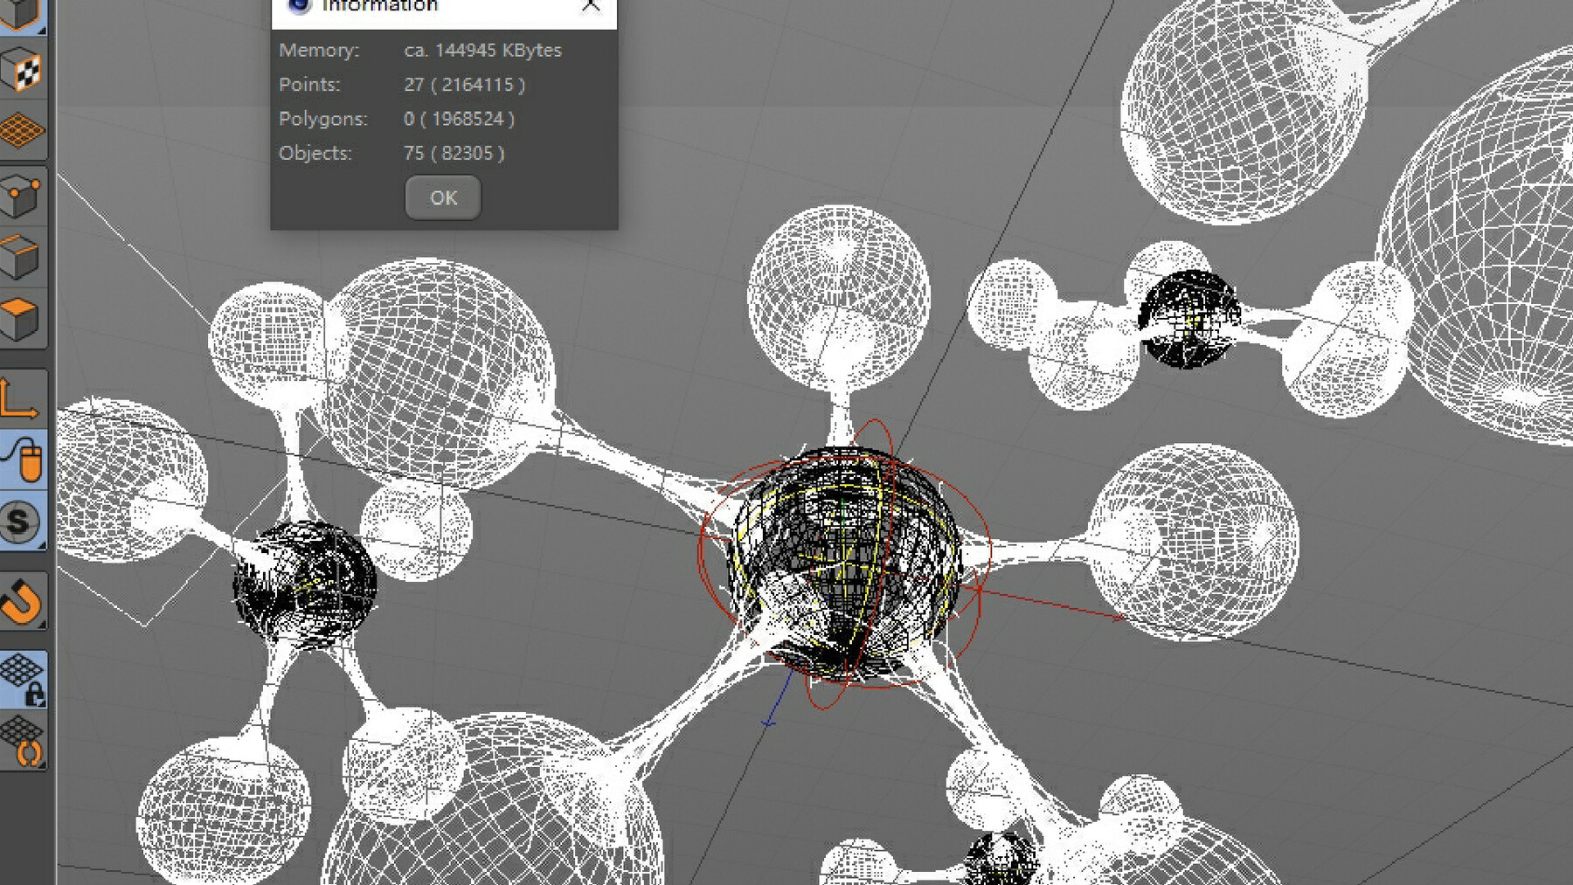Select the orange perspective grid icon near the top
This screenshot has width=1573, height=885.
tap(22, 131)
